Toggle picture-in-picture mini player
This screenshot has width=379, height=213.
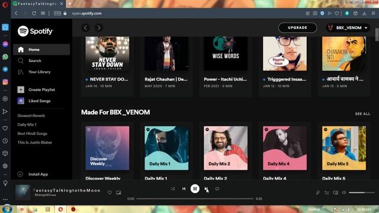(x=118, y=192)
